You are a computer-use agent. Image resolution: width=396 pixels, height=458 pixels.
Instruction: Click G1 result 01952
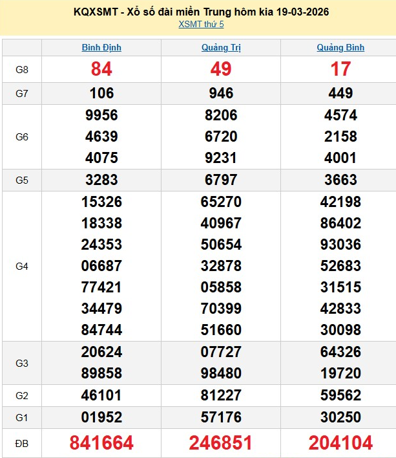coord(101,416)
